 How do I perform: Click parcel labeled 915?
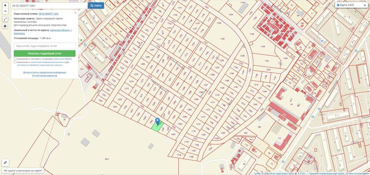tap(246, 133)
